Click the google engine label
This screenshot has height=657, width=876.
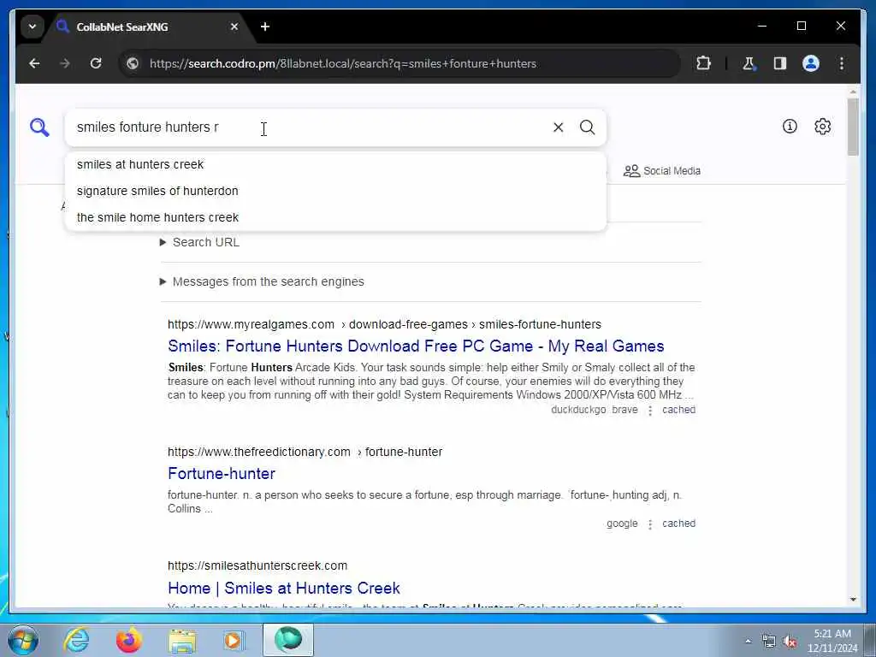point(622,524)
